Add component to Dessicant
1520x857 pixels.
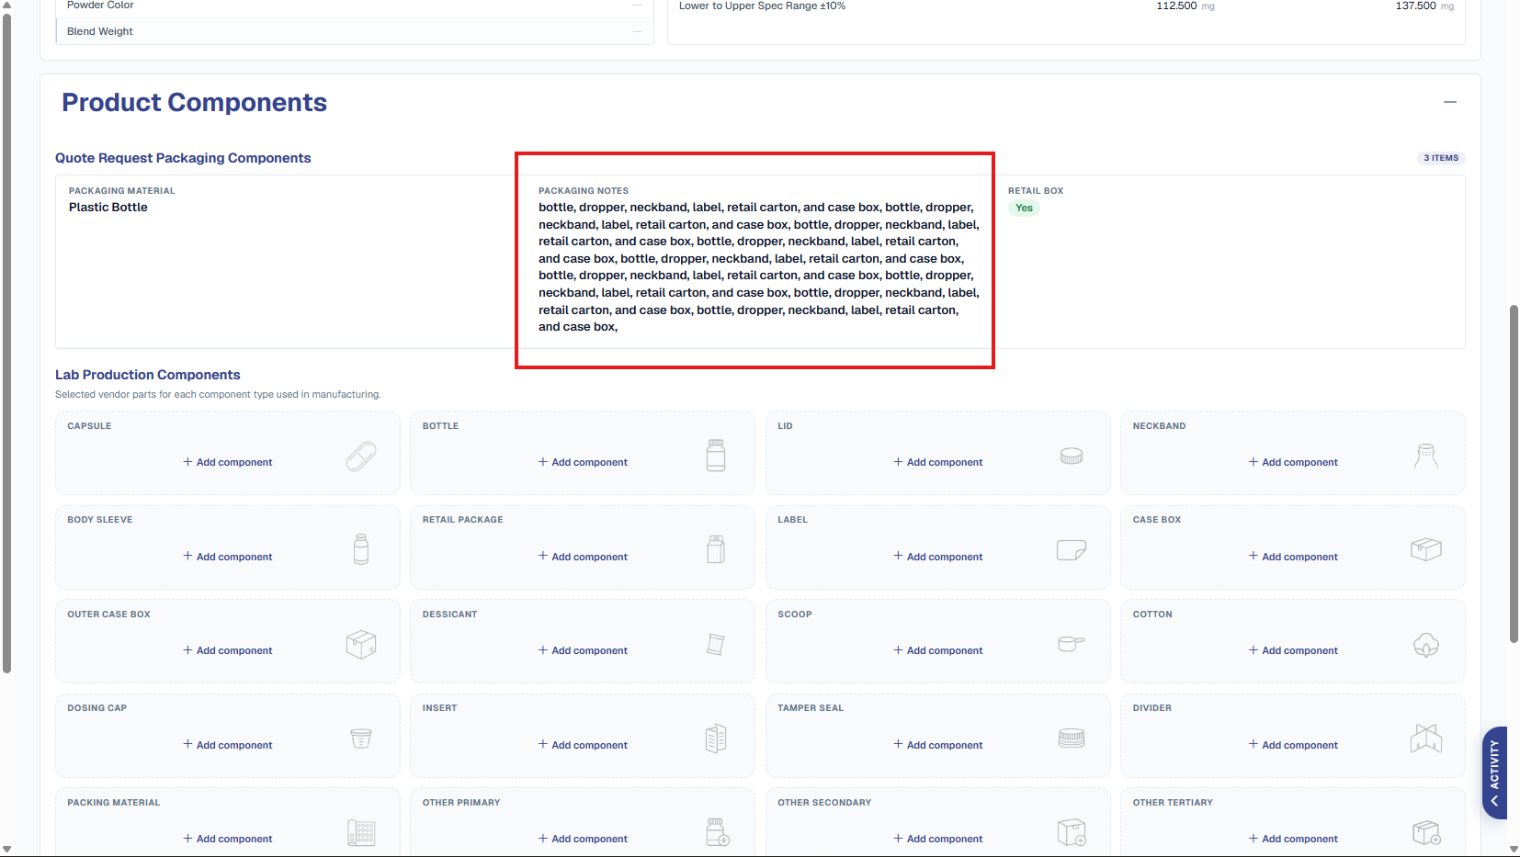click(583, 650)
